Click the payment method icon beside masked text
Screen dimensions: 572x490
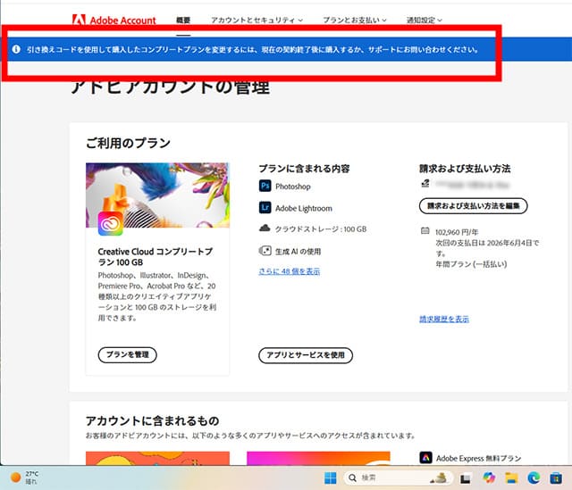click(425, 183)
